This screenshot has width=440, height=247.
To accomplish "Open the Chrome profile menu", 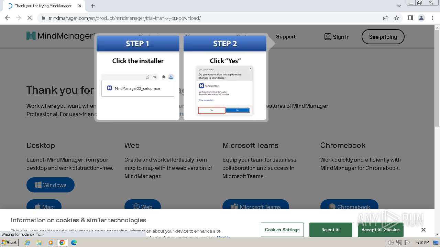I will tap(421, 18).
